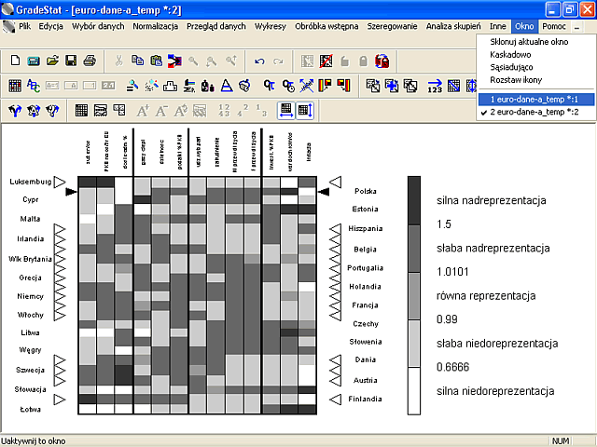Click the darkest legend color block

pyautogui.click(x=414, y=200)
